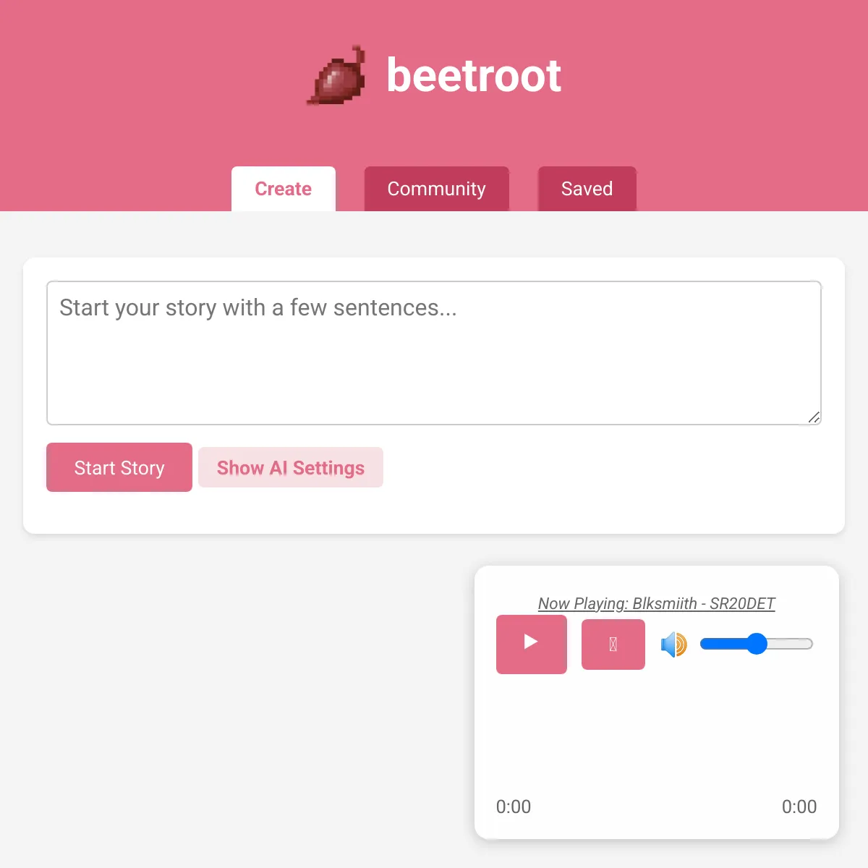The width and height of the screenshot is (868, 868).
Task: Open the Now Playing Blksmiith link
Action: coord(657,603)
